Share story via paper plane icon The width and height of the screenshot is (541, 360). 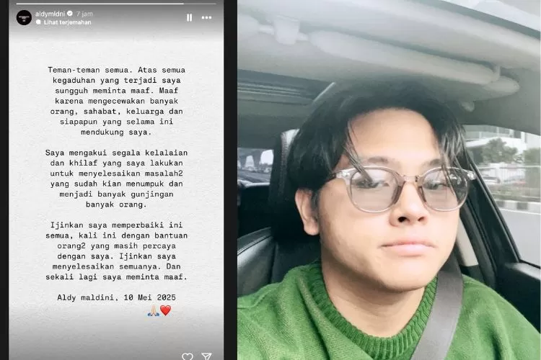(206, 356)
